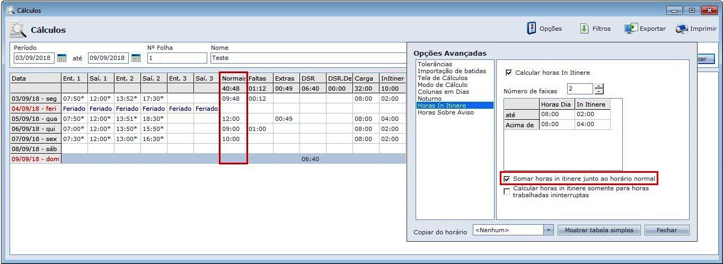Uncheck Somar horas in itinere checkbox
Screen dimensions: 723x264
(507, 179)
